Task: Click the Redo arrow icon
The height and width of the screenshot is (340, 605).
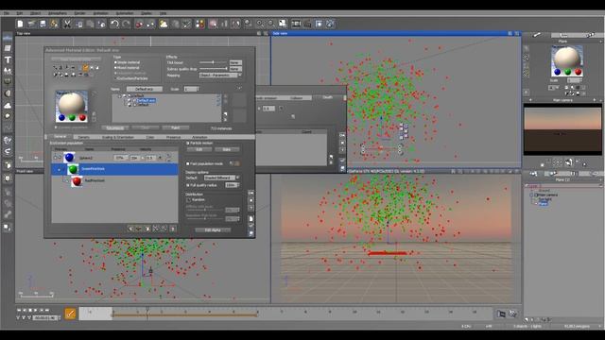Action: pos(126,24)
